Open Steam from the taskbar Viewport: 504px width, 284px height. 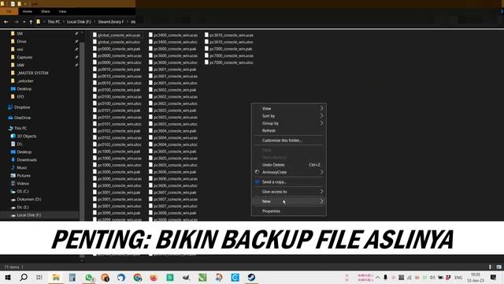[251, 277]
